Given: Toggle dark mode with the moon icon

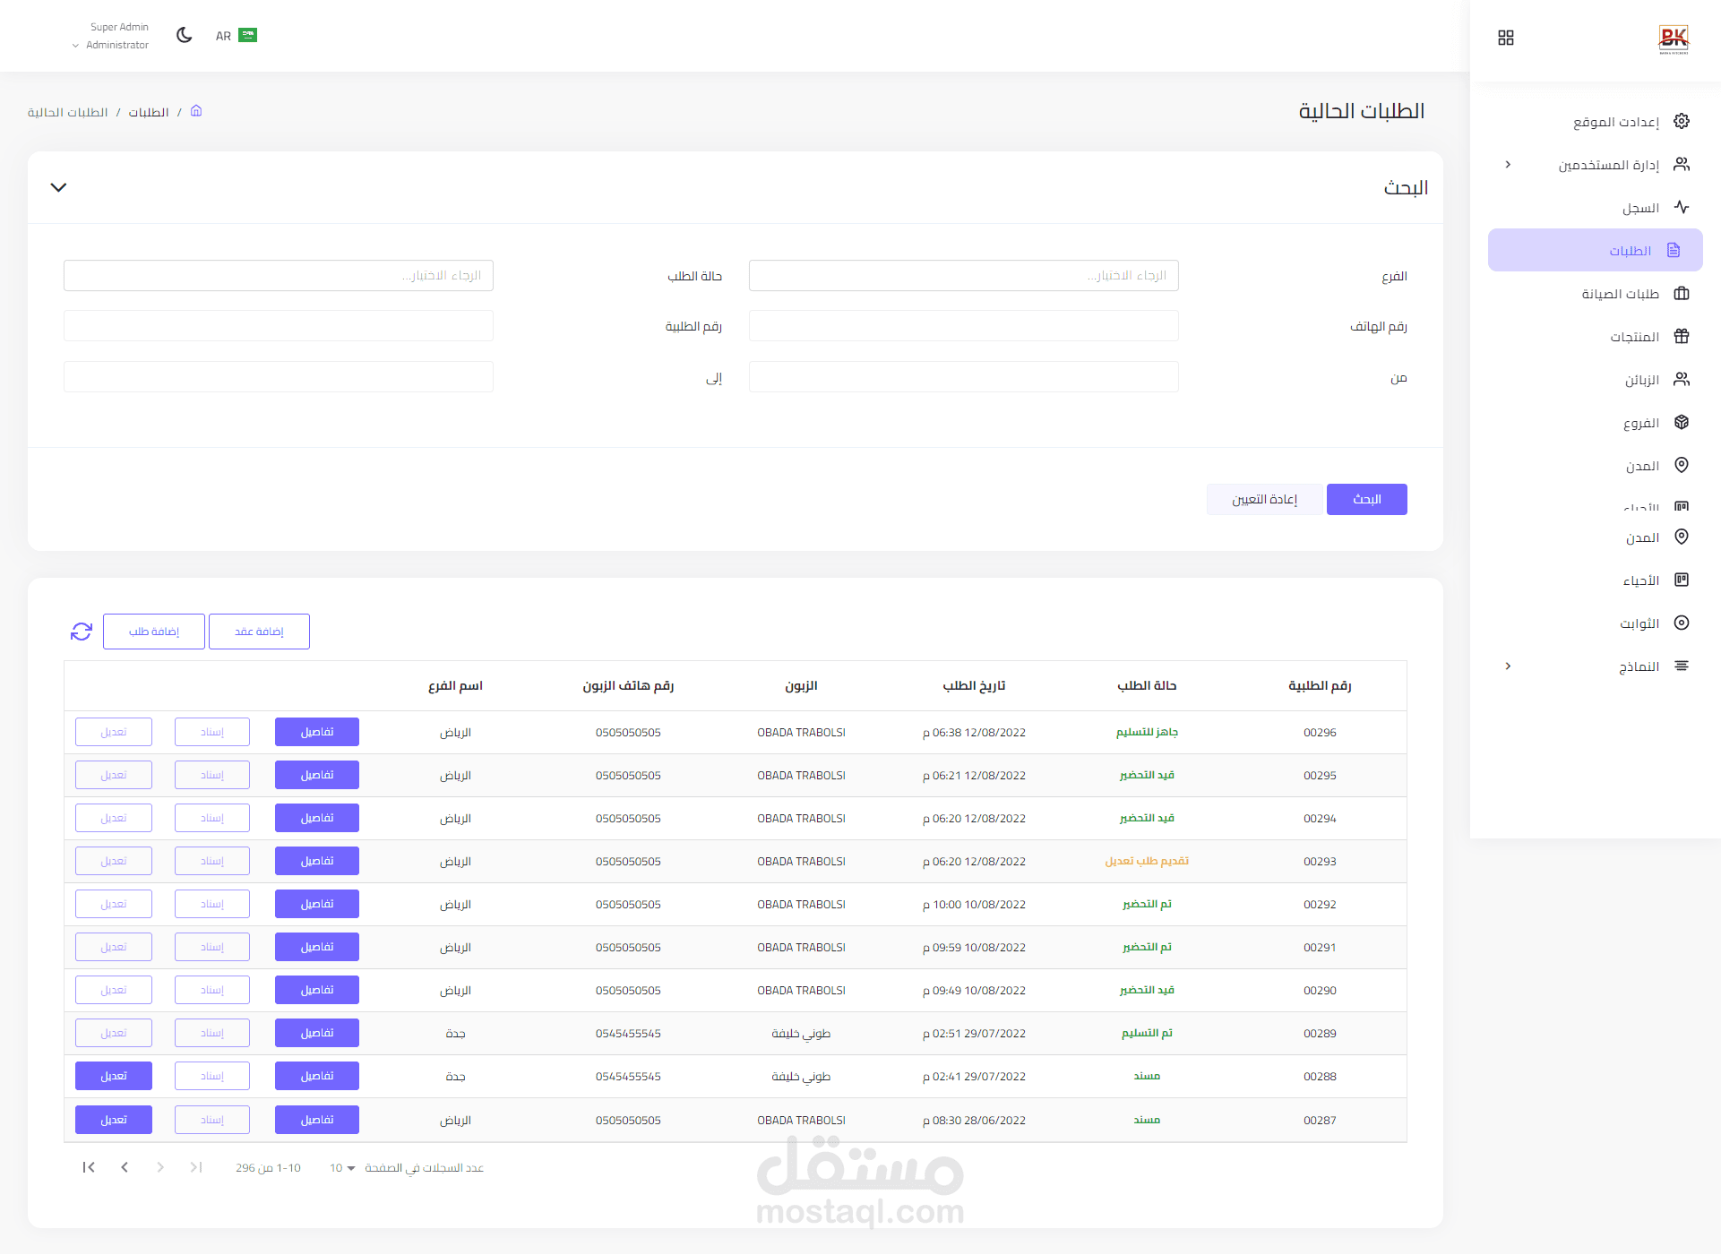Looking at the screenshot, I should pyautogui.click(x=185, y=35).
